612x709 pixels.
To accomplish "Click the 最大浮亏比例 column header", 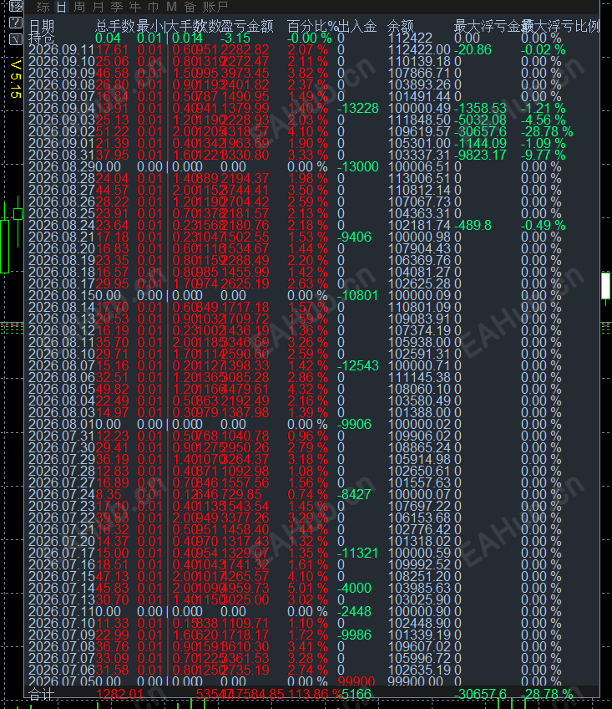I will tap(560, 26).
